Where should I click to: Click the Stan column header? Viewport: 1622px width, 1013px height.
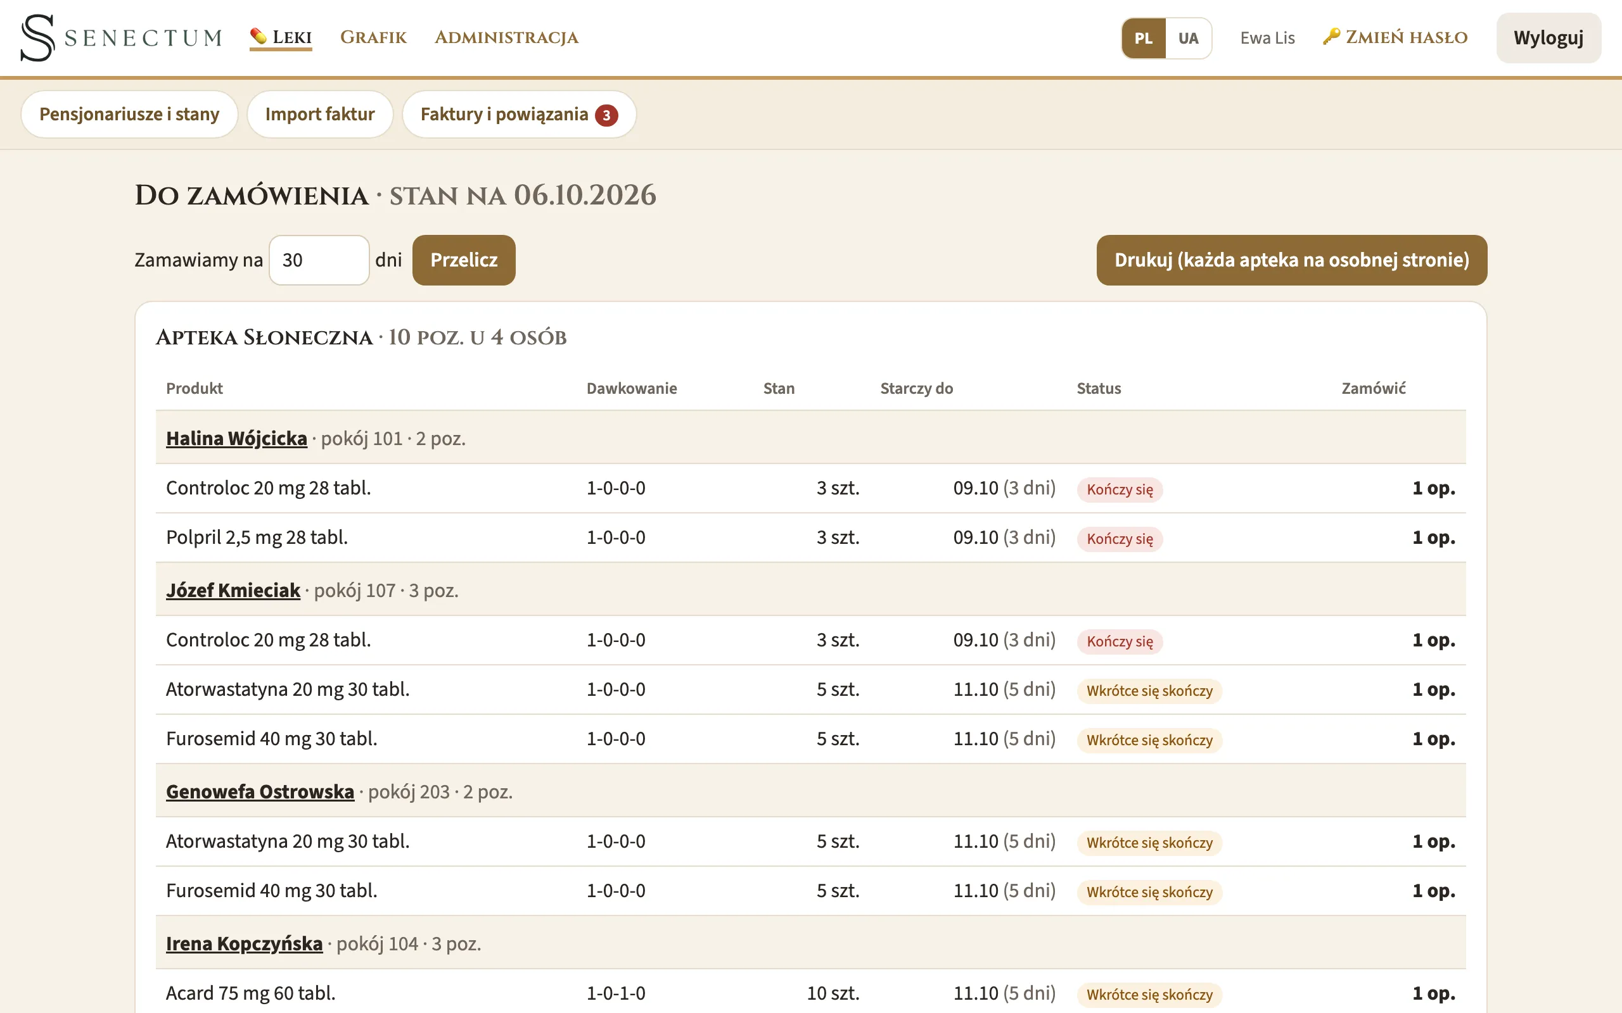tap(779, 389)
